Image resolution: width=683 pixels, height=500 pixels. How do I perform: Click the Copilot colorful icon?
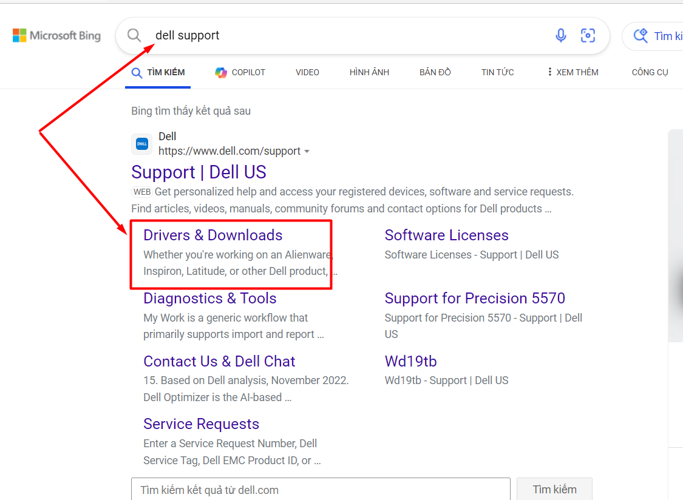tap(221, 72)
